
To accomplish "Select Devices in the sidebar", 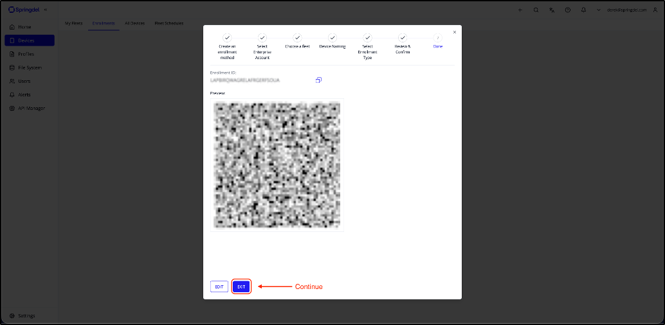I will (30, 40).
